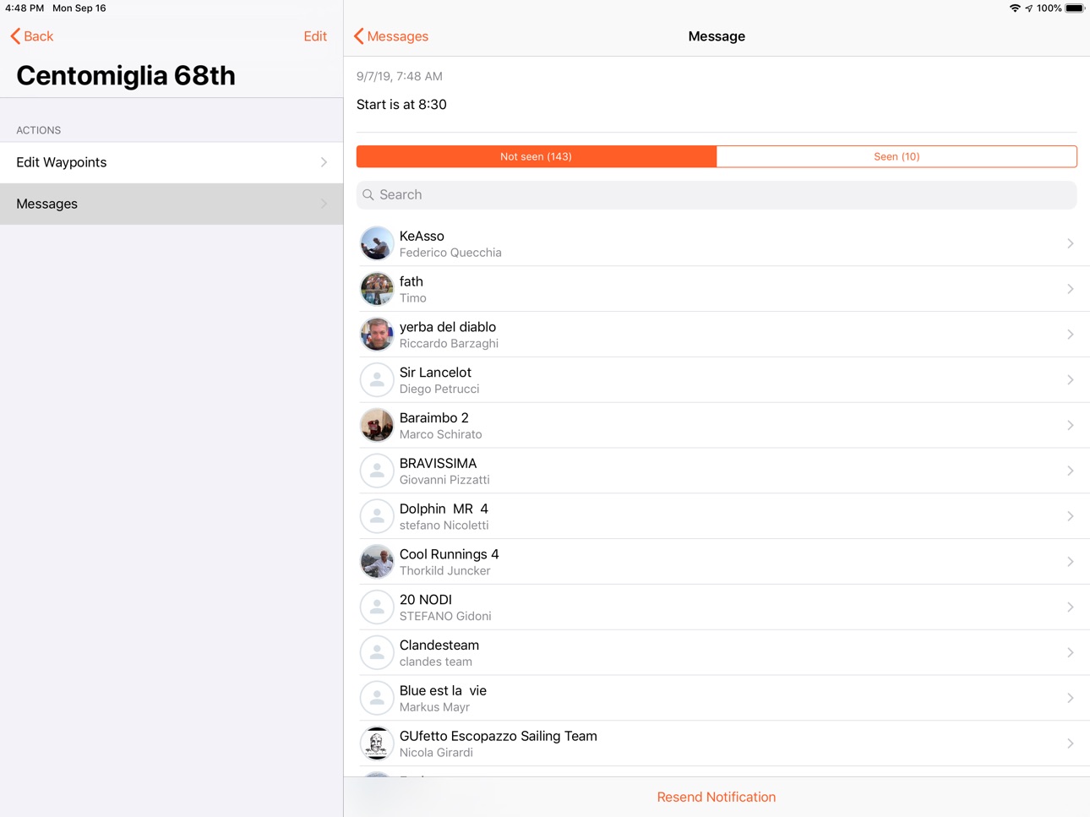
Task: Tap GUfetto Escopazzo Sailing Team logo avatar
Action: 377,744
